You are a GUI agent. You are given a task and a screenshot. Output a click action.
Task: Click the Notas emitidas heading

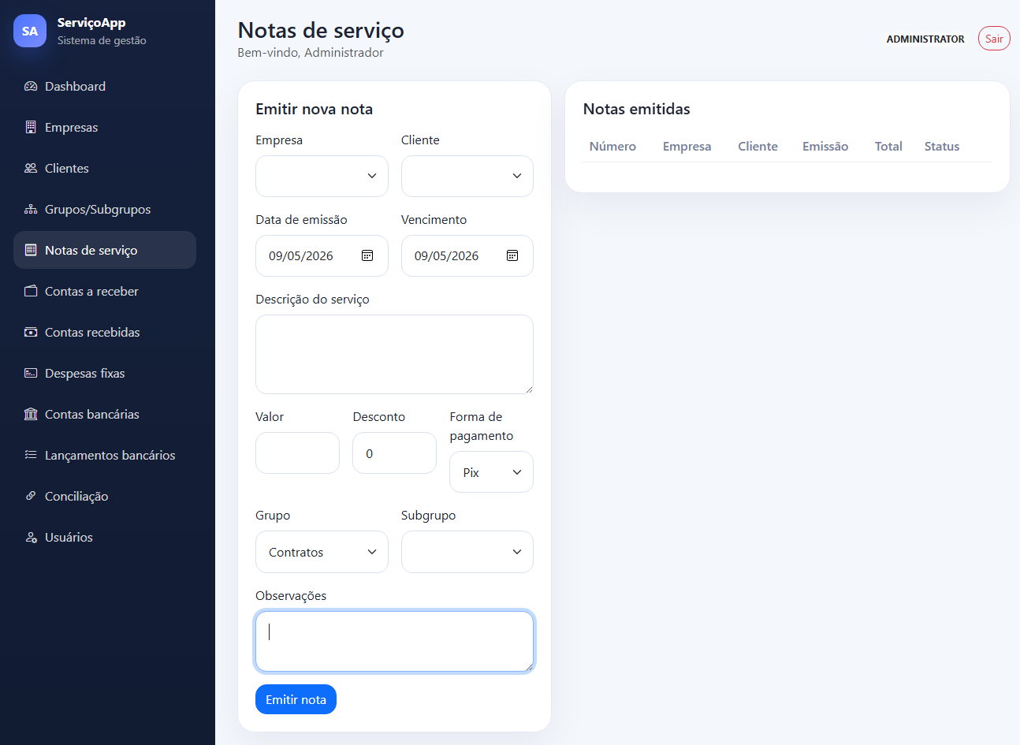click(x=637, y=109)
